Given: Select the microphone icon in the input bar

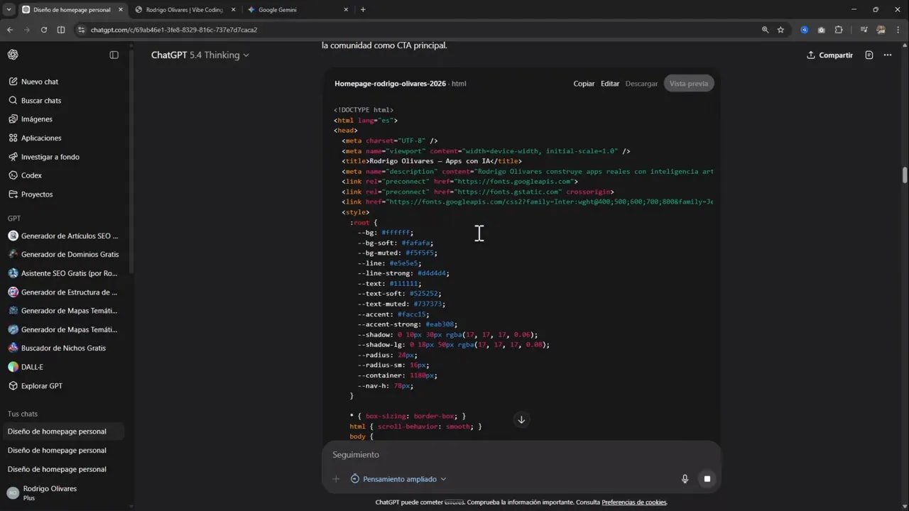Looking at the screenshot, I should (x=685, y=479).
